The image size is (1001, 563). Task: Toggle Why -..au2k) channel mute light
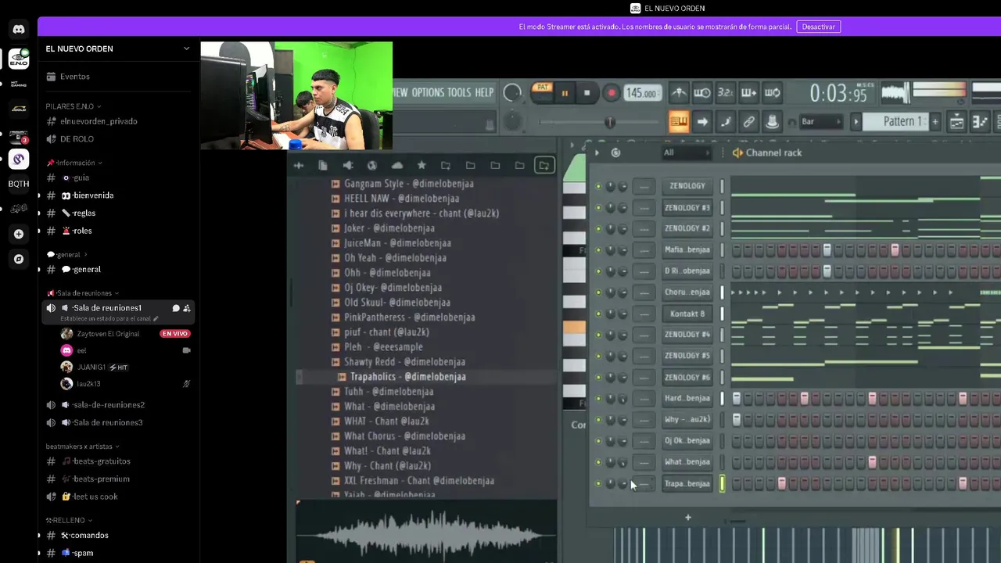(598, 420)
